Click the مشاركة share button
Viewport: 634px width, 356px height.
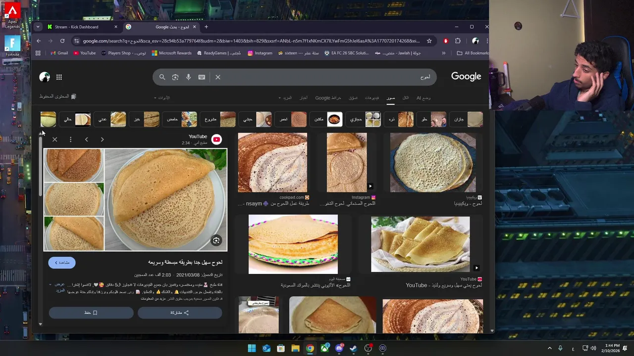[180, 312]
